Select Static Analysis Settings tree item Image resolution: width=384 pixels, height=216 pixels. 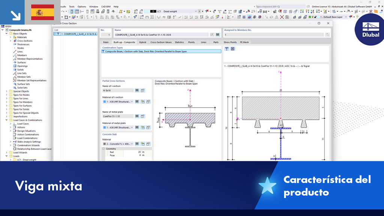click(29, 142)
